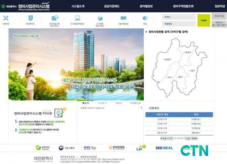
Task: Select 중구 on the district map
Action: [x=180, y=77]
